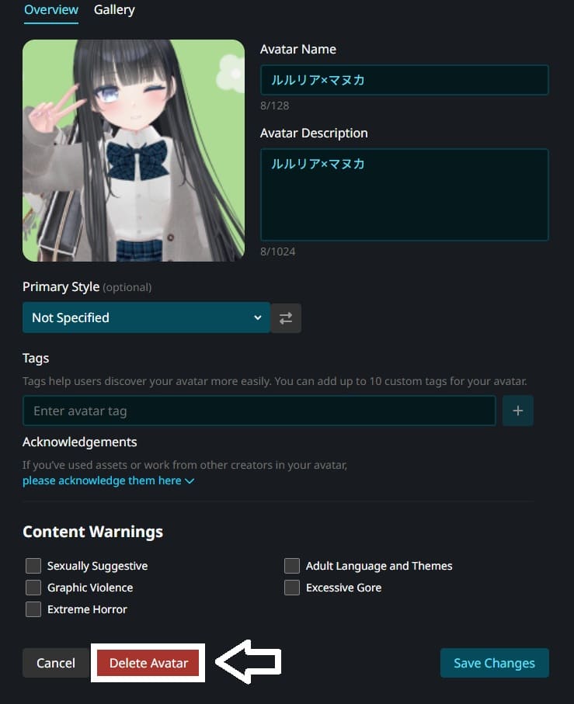Expand 'please acknowledge them here' section
This screenshot has width=574, height=704.
tap(108, 480)
